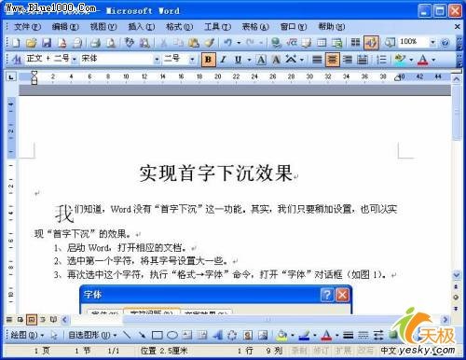Click the Open folder icon
Image resolution: width=466 pixels, height=360 pixels.
31,43
